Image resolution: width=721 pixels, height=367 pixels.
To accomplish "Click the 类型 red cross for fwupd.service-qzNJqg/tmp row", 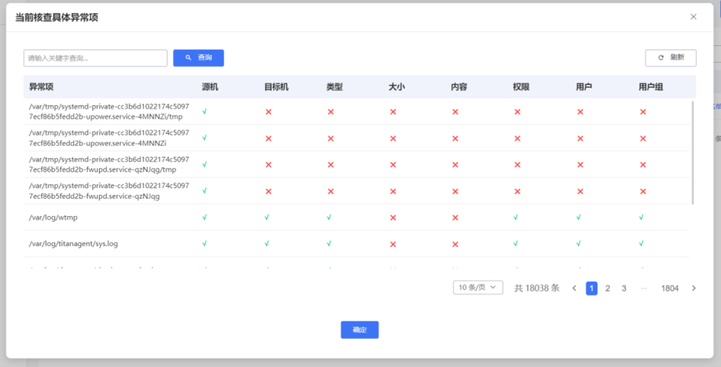I will 330,165.
